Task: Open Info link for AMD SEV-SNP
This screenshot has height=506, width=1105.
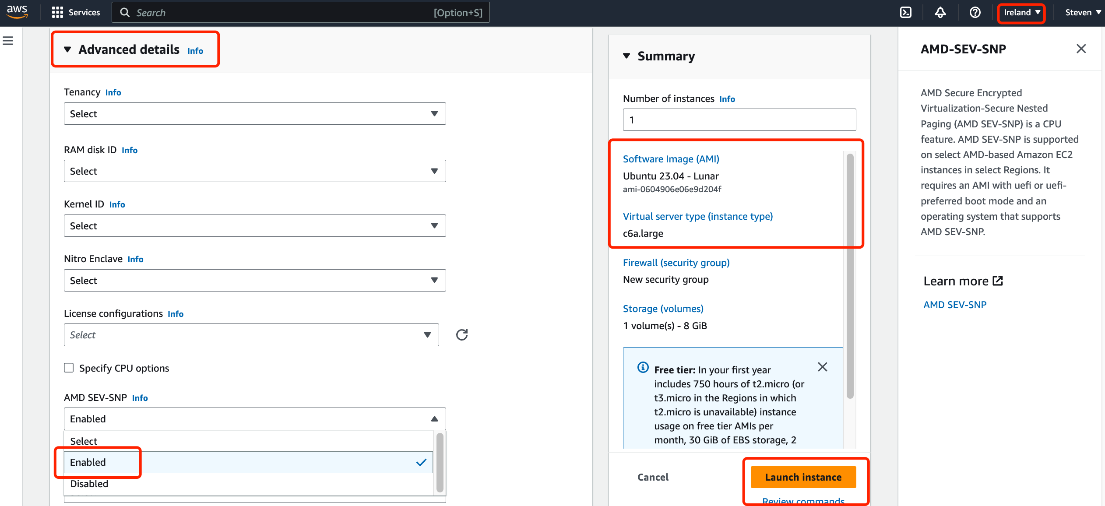Action: 140,398
